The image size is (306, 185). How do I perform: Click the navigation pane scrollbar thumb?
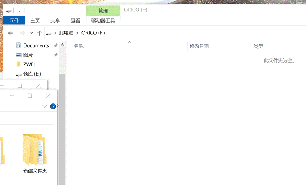[x=62, y=129]
